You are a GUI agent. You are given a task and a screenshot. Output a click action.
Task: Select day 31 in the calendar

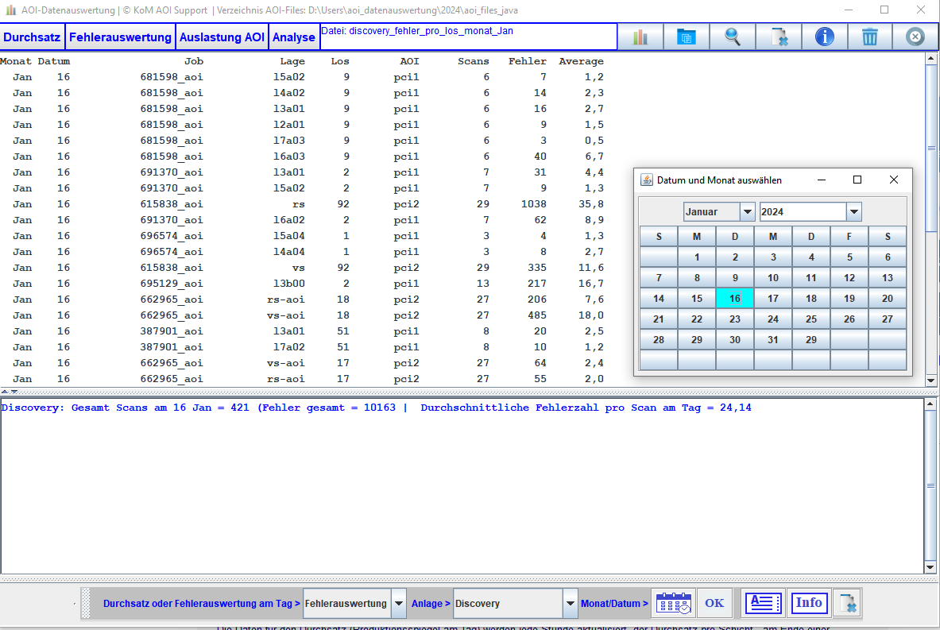[773, 340]
